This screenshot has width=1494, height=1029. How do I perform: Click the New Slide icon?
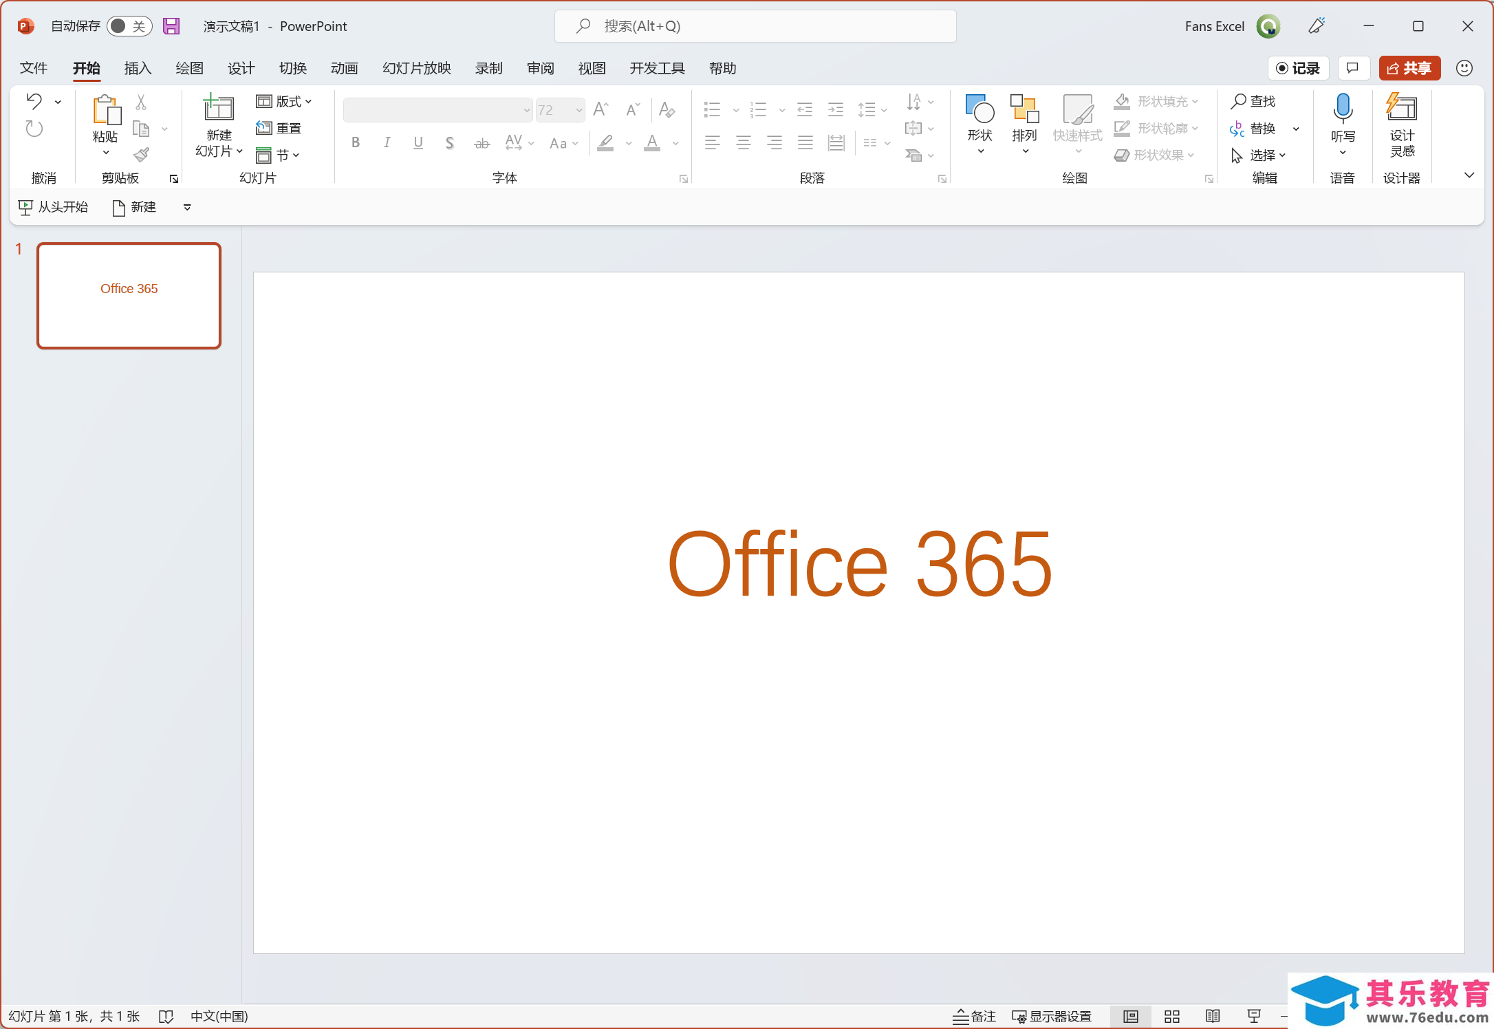tap(219, 109)
